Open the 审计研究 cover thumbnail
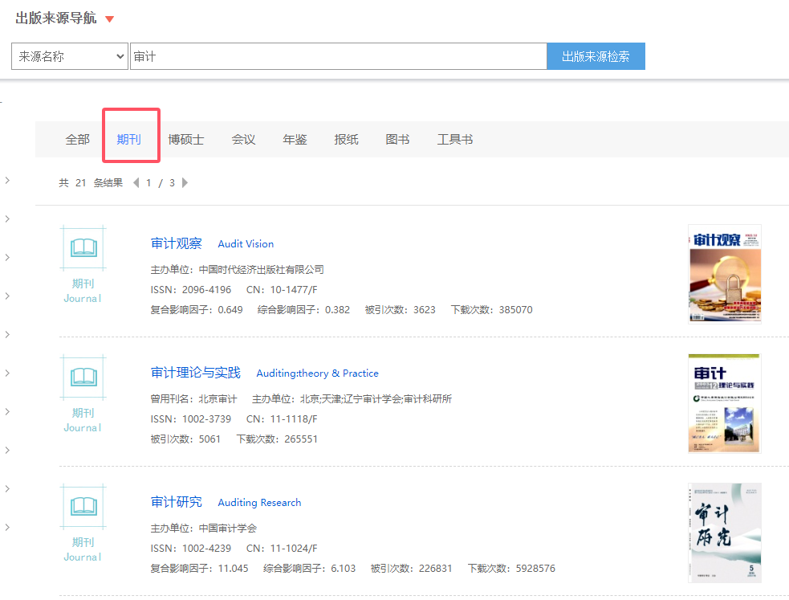 [x=725, y=533]
